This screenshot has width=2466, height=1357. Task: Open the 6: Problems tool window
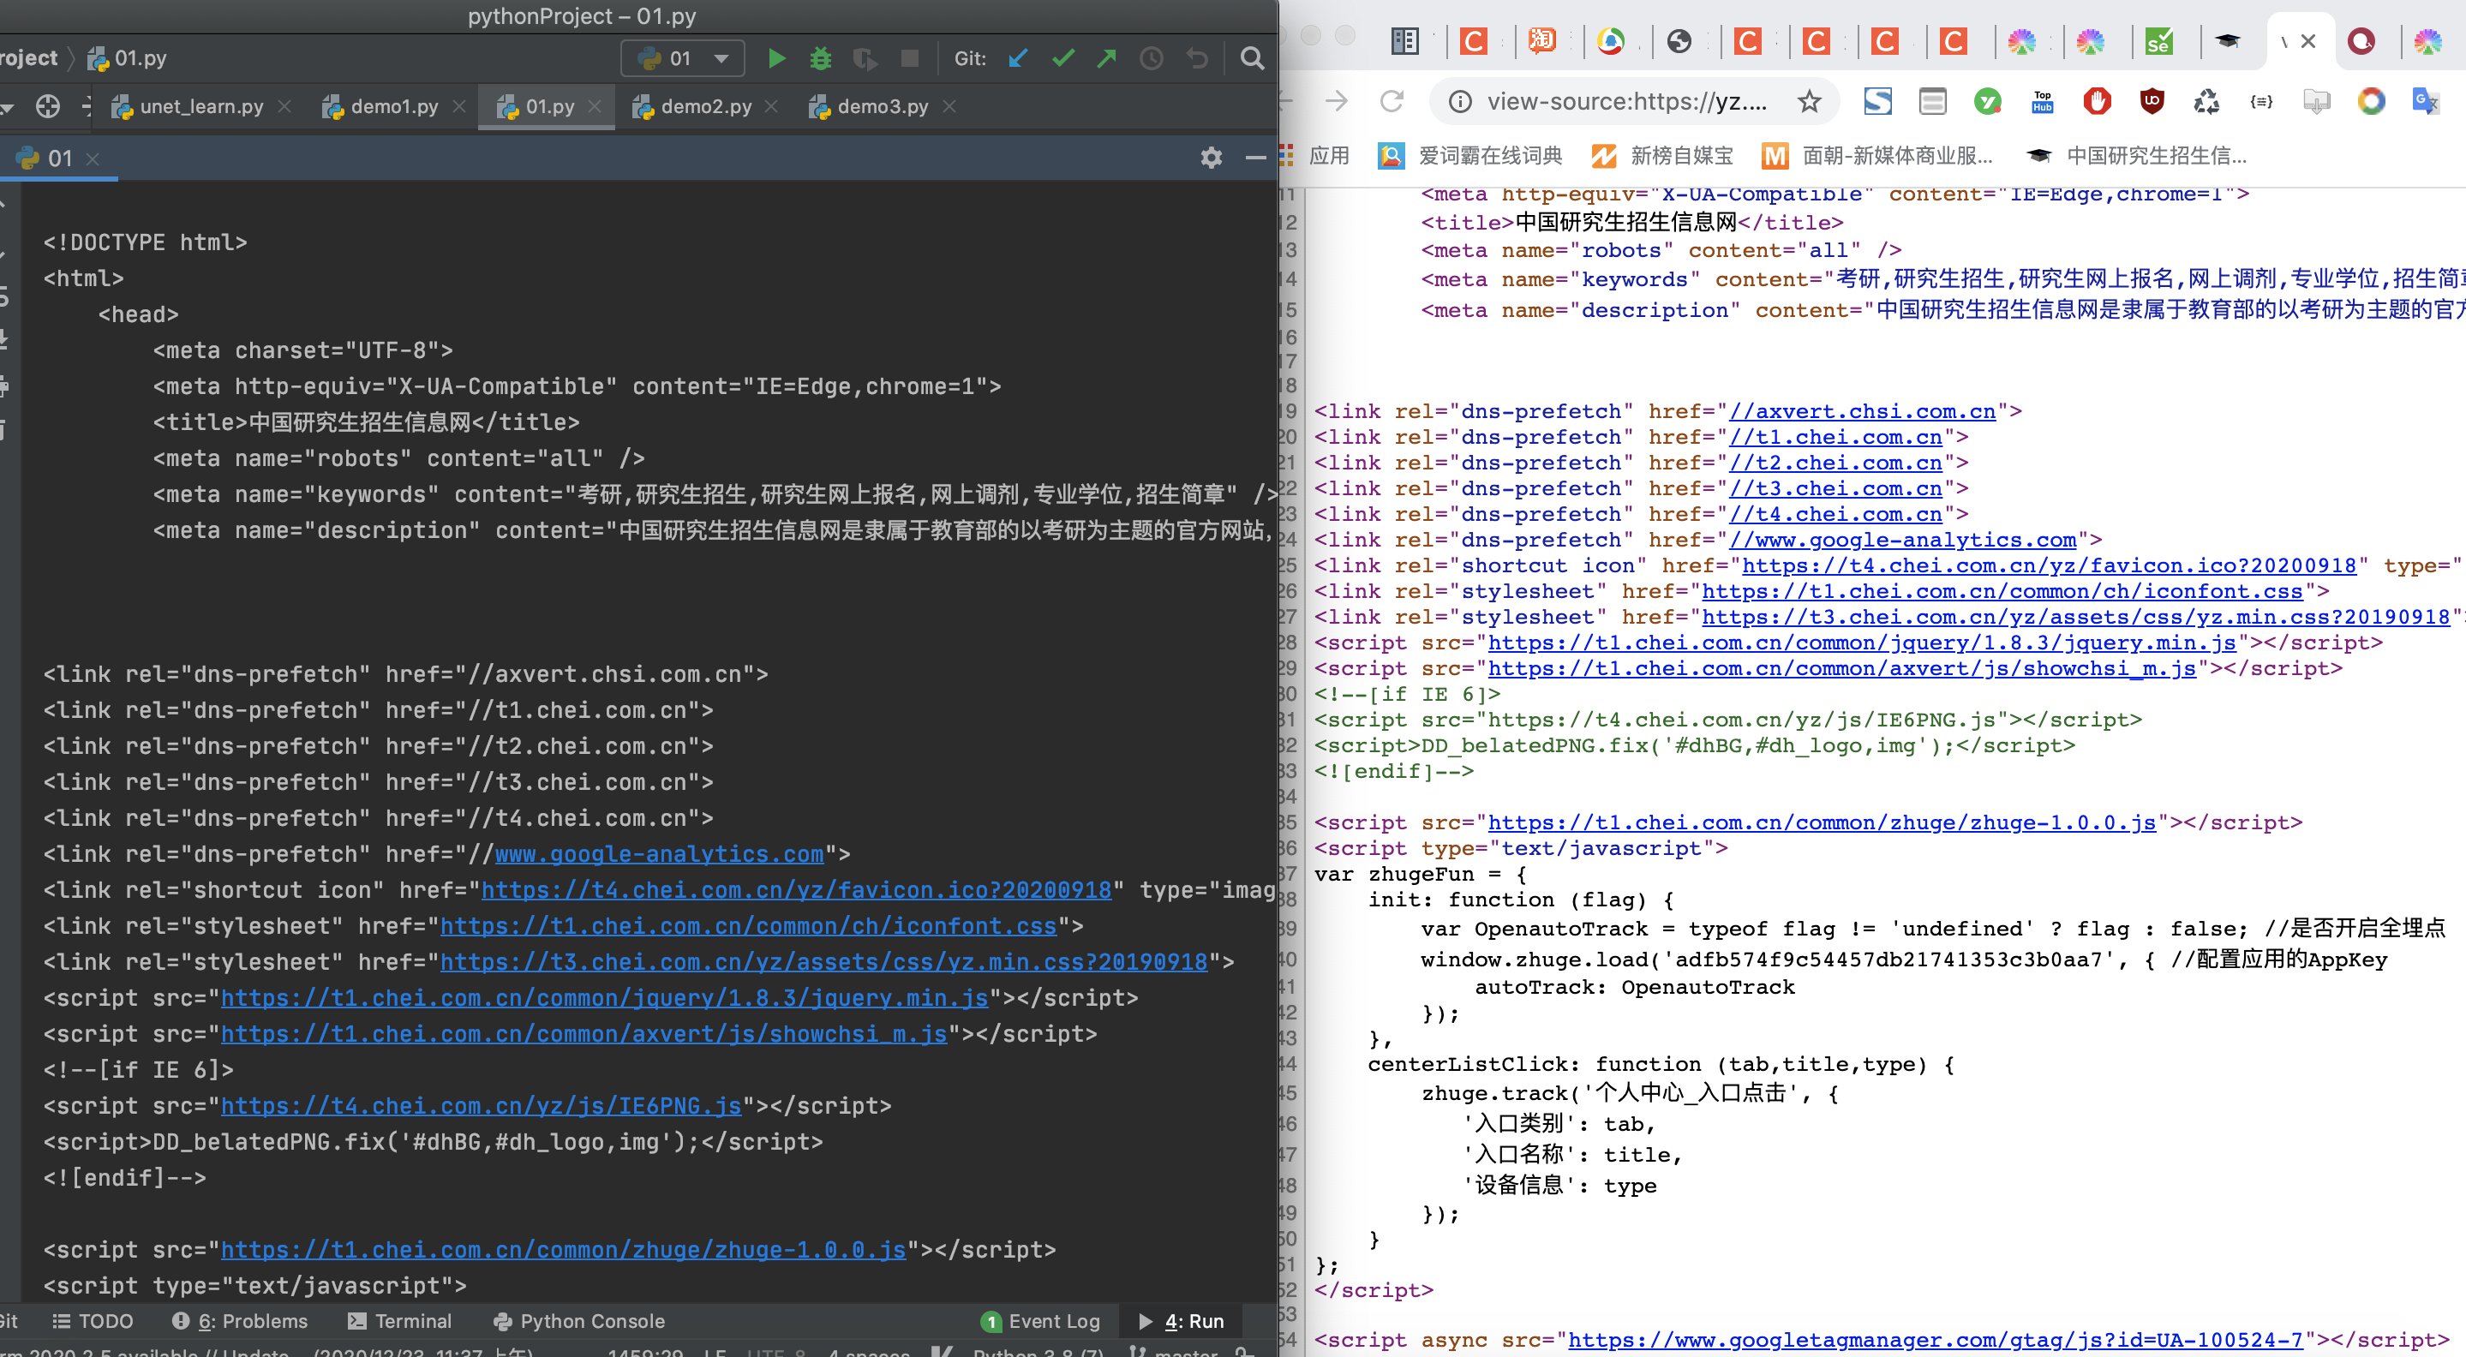(240, 1321)
